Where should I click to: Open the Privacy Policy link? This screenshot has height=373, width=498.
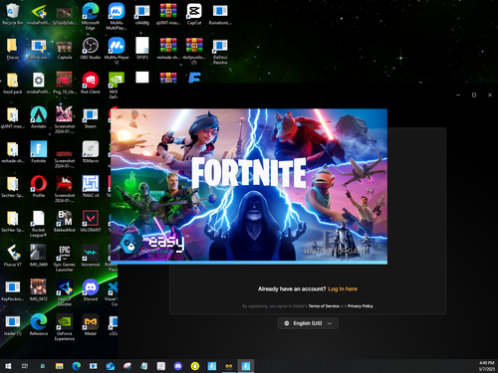point(361,306)
